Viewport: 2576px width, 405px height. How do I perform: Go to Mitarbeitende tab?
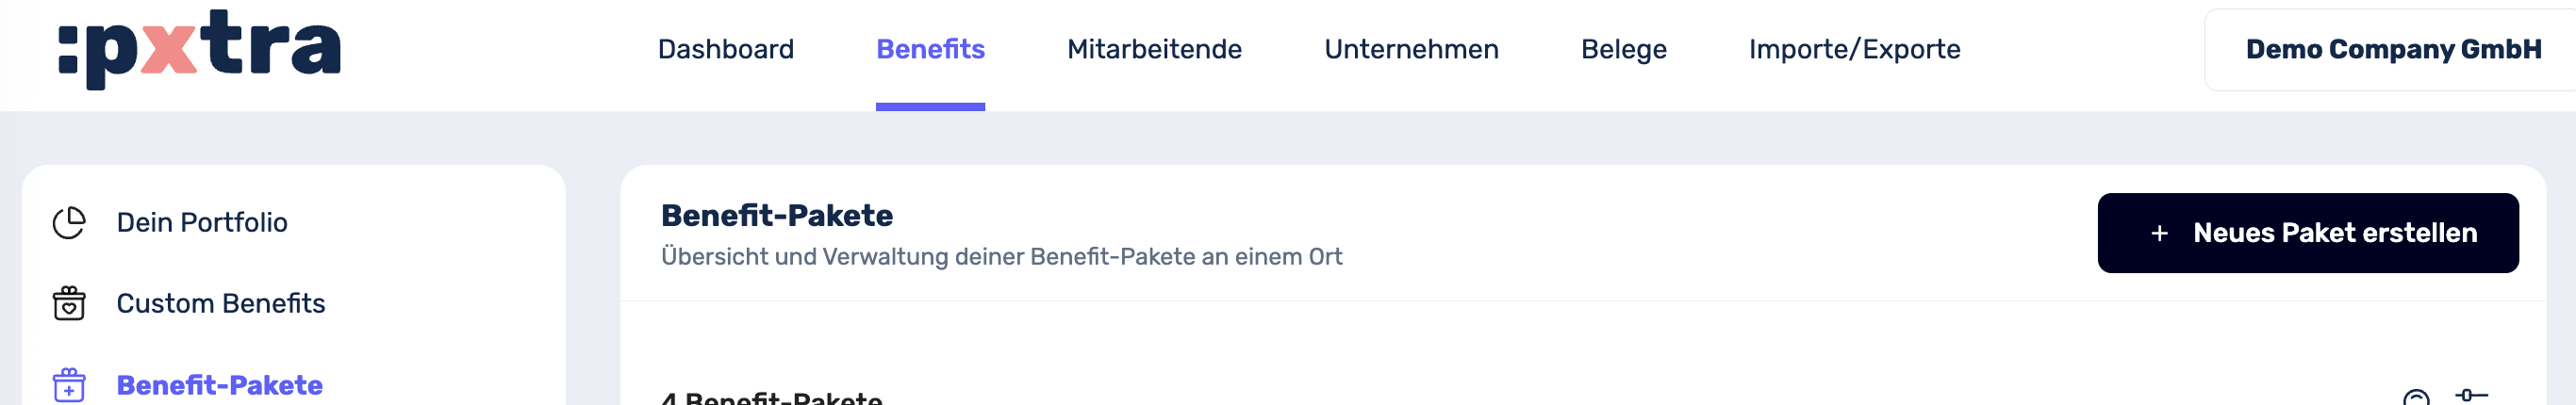(x=1154, y=49)
